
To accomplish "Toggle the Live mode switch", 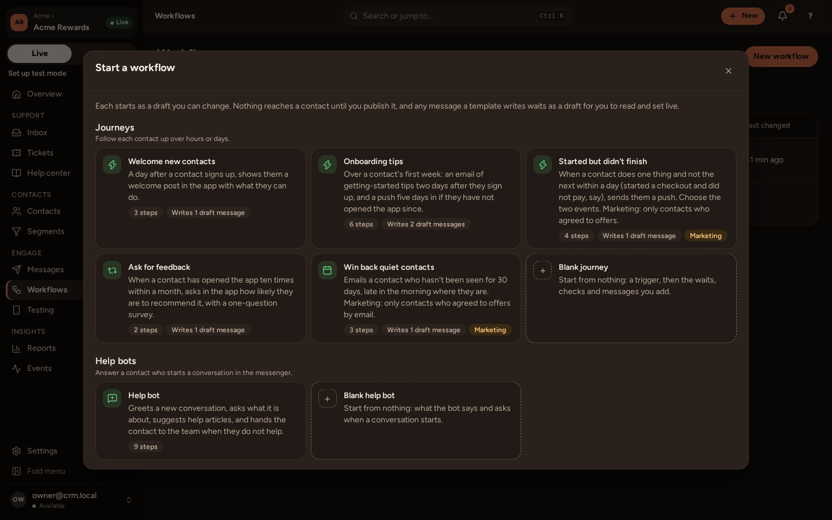I will tap(39, 54).
